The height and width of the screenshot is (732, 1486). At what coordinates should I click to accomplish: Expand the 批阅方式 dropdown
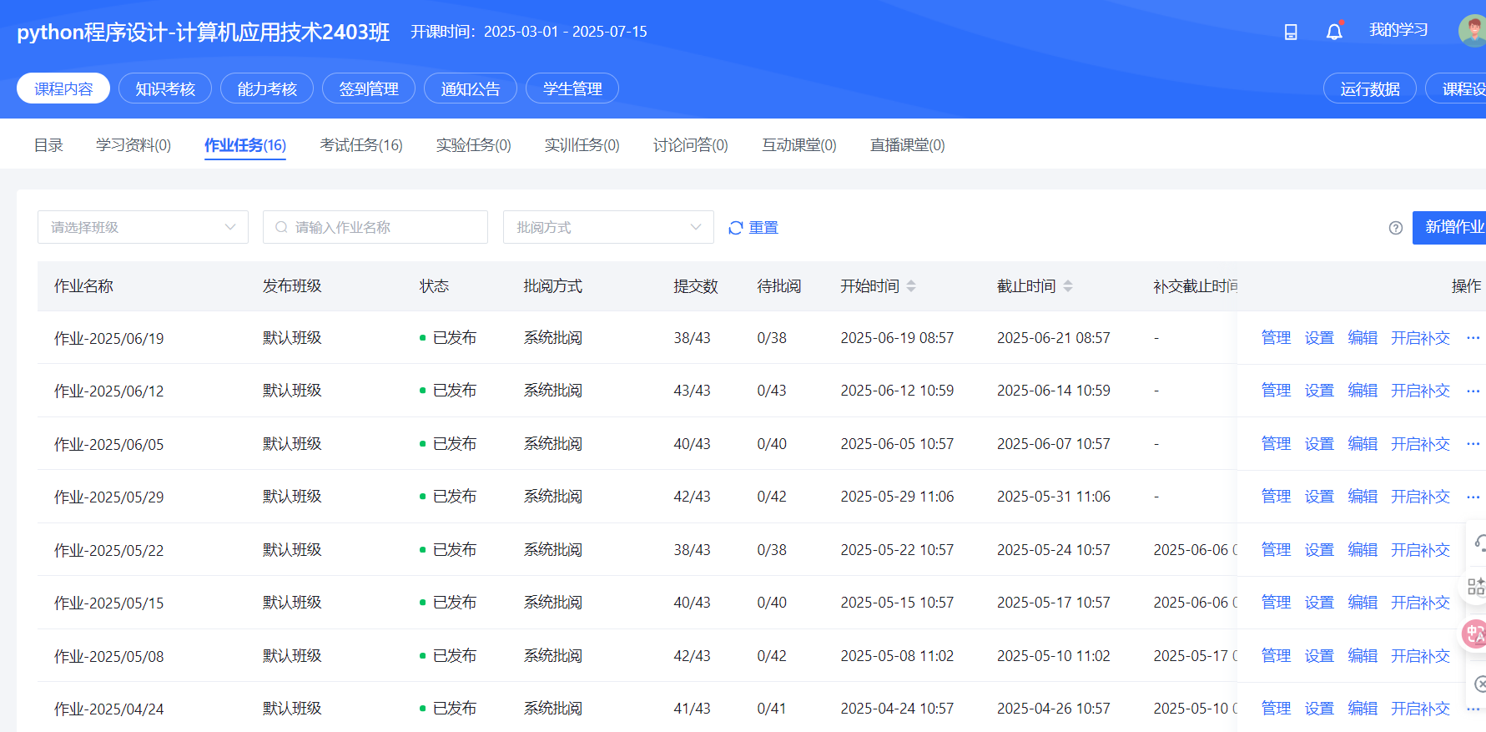tap(608, 227)
